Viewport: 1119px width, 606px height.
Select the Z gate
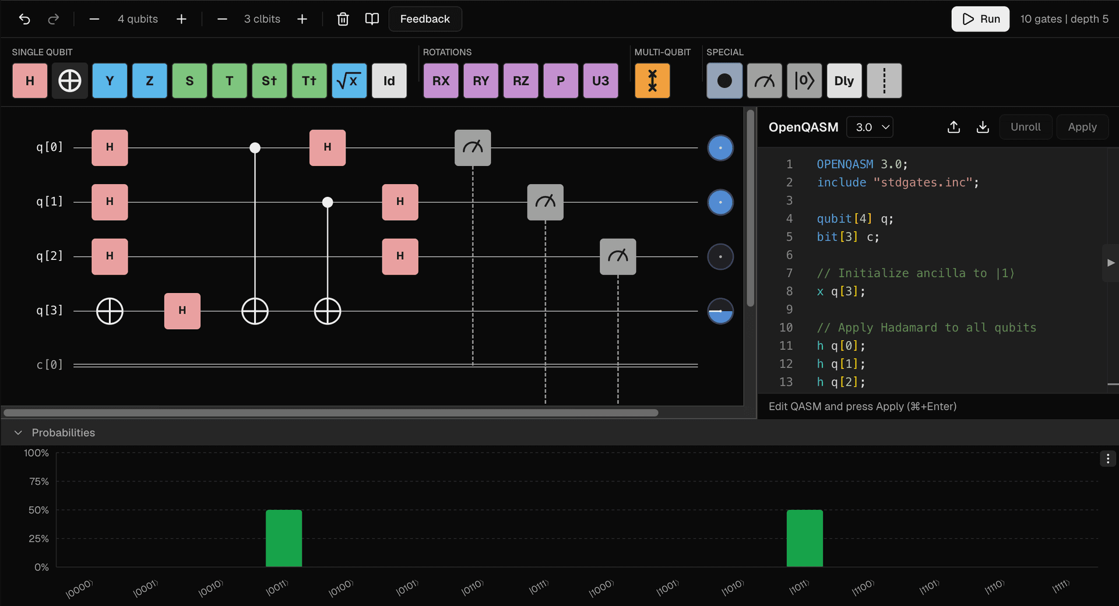pos(150,81)
